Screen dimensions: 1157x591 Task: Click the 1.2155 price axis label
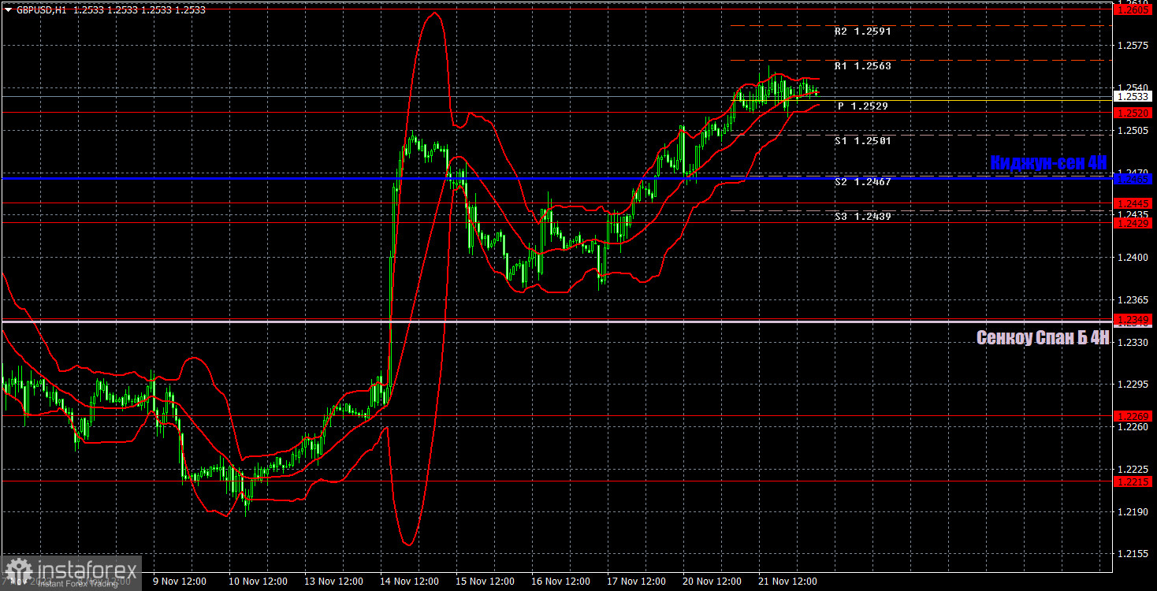tap(1133, 555)
